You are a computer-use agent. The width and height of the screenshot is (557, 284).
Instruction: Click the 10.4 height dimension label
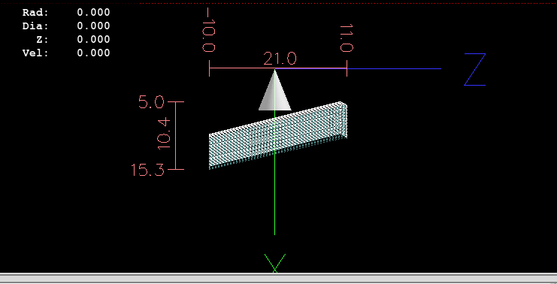(164, 134)
